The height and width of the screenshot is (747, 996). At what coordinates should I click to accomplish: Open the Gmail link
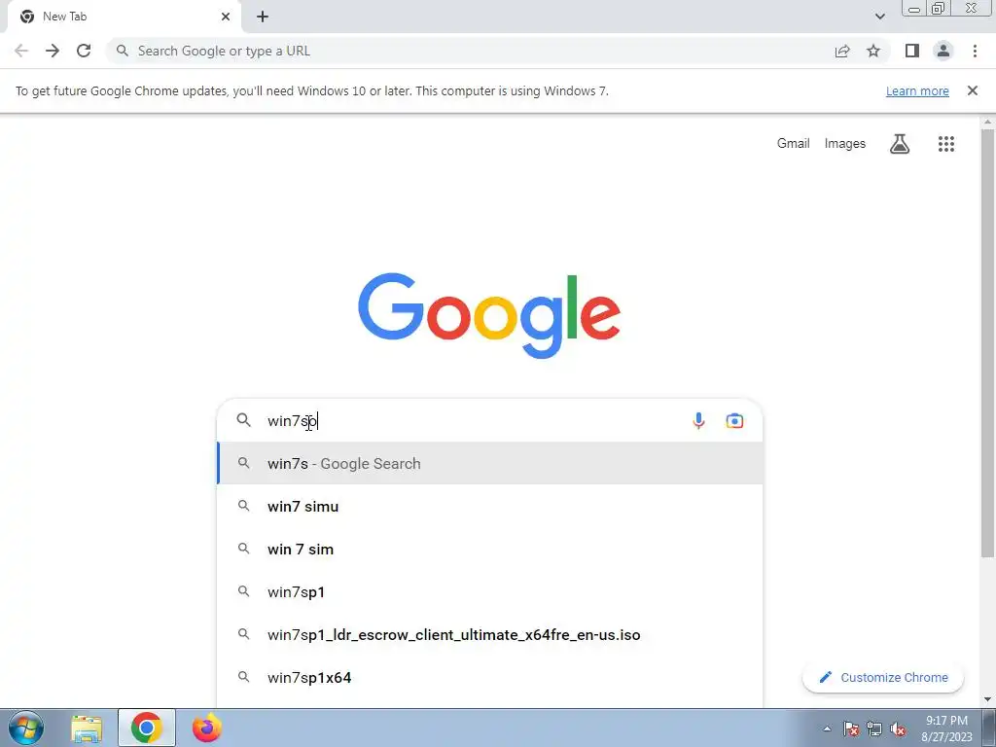pos(794,144)
